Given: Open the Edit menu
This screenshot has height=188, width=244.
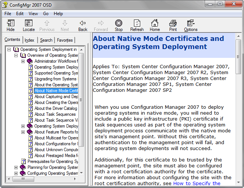Looking at the screenshot, I should pos(20,14).
